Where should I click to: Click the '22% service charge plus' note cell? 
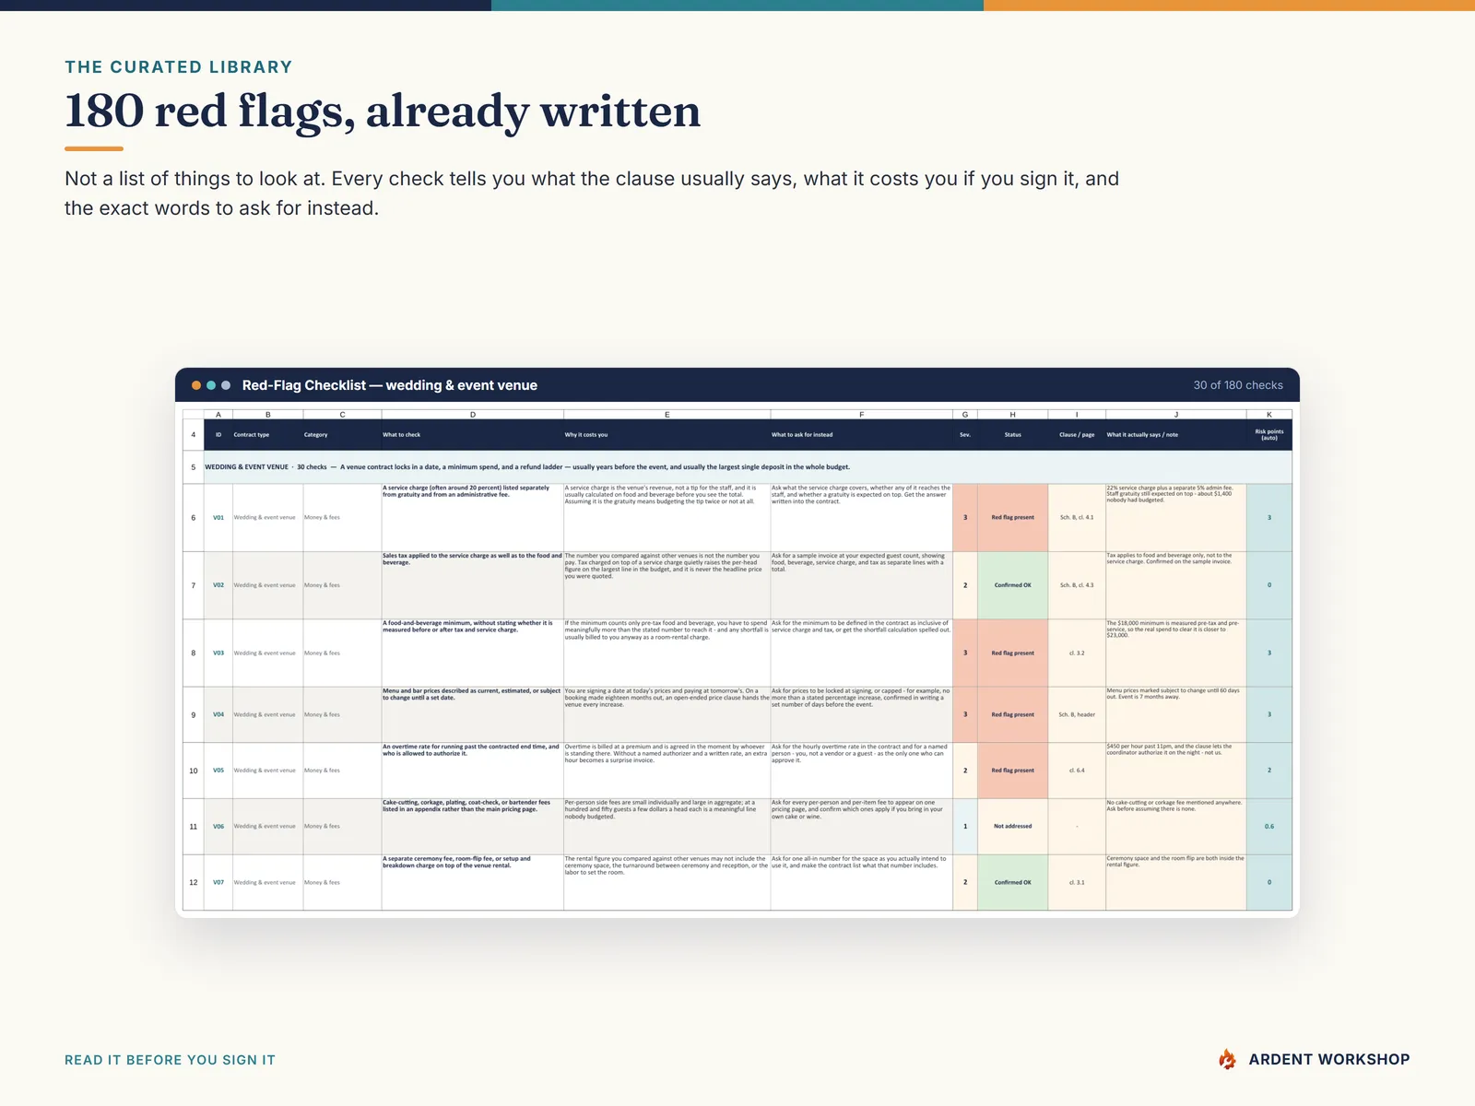click(x=1176, y=518)
